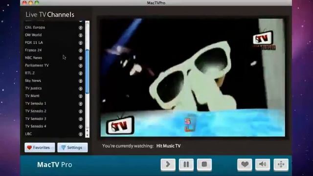
Task: Select the Sky News channel name
Action: click(x=33, y=81)
